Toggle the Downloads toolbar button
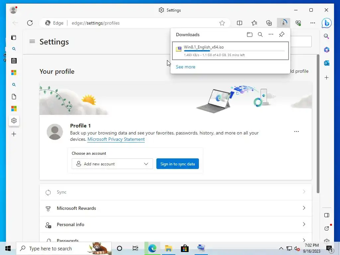 [284, 23]
